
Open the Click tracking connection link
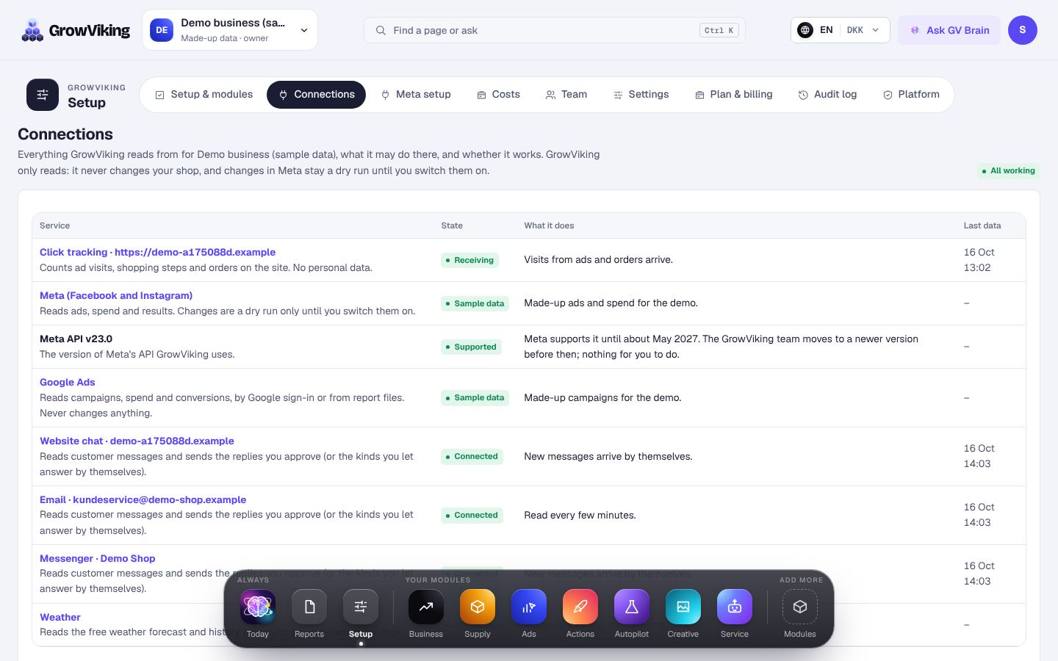coord(157,252)
